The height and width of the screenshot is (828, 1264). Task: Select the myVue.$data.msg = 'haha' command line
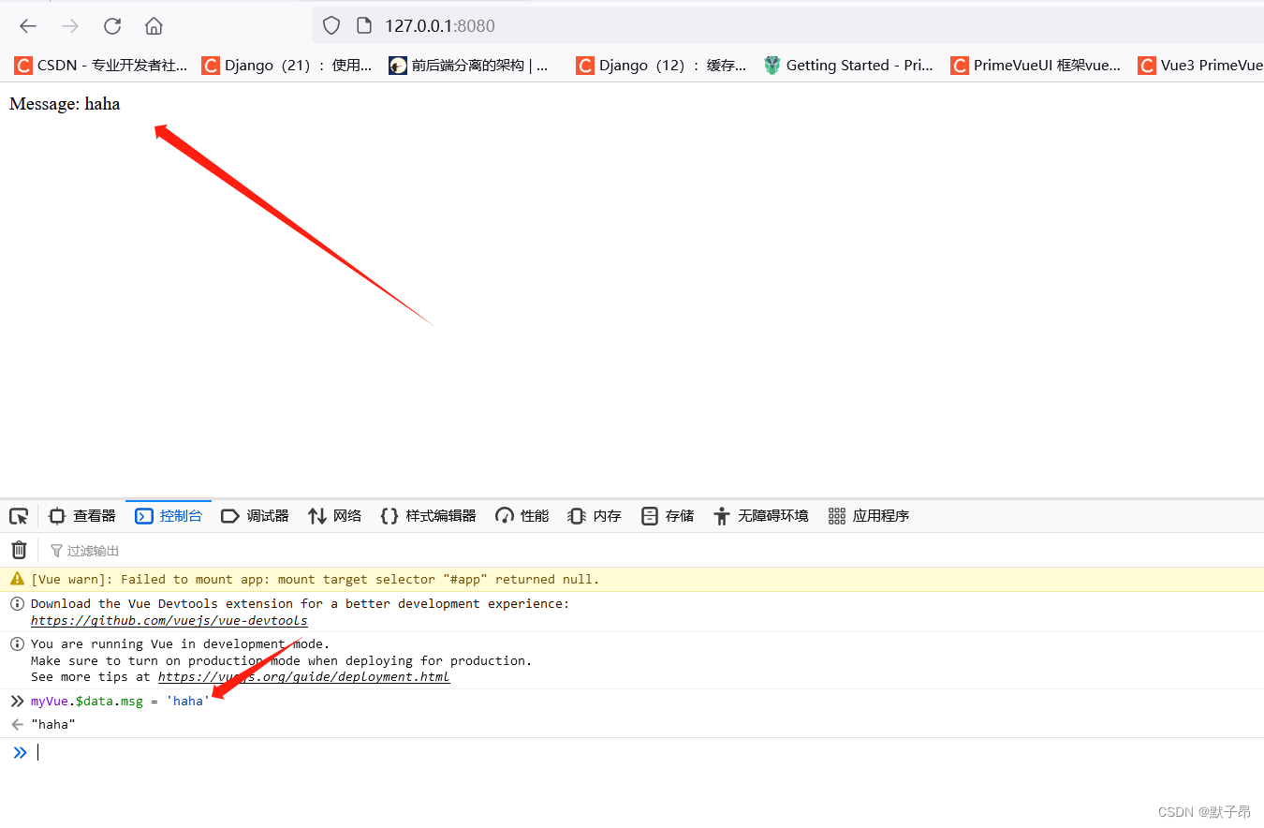point(120,701)
